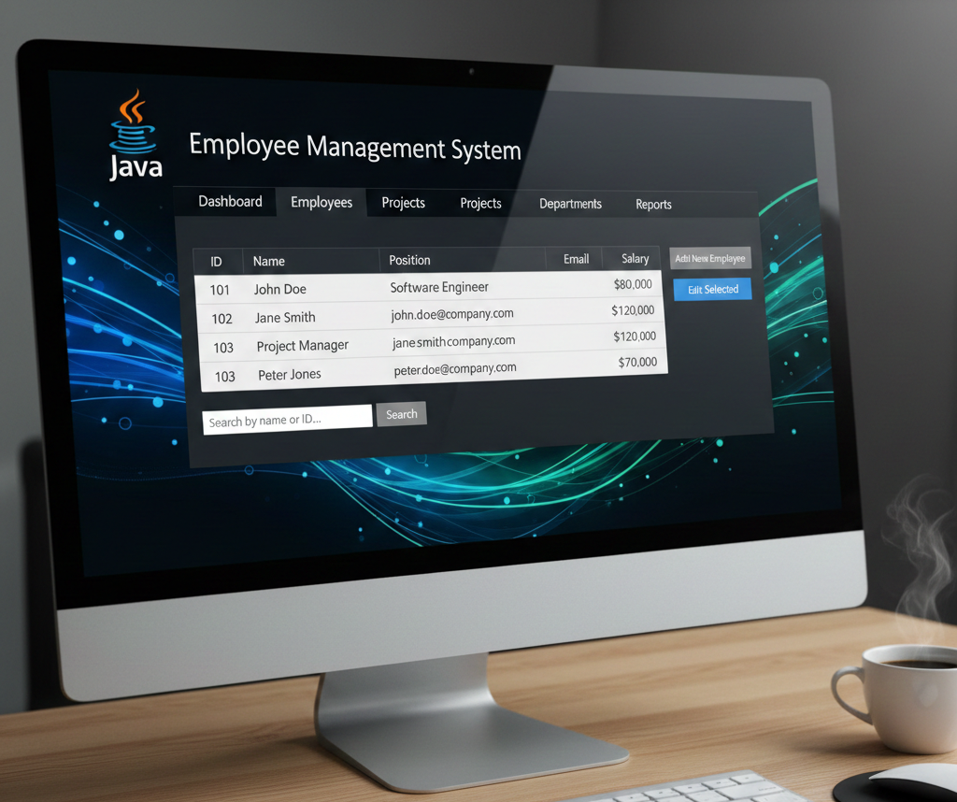This screenshot has height=802, width=957.
Task: Select the John Doe row name cell
Action: (x=280, y=289)
